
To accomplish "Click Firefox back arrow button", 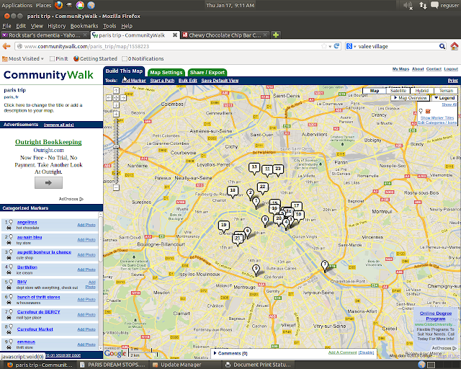I will point(6,46).
